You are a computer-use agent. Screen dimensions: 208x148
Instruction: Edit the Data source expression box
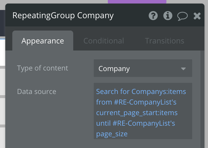pyautogui.click(x=143, y=111)
